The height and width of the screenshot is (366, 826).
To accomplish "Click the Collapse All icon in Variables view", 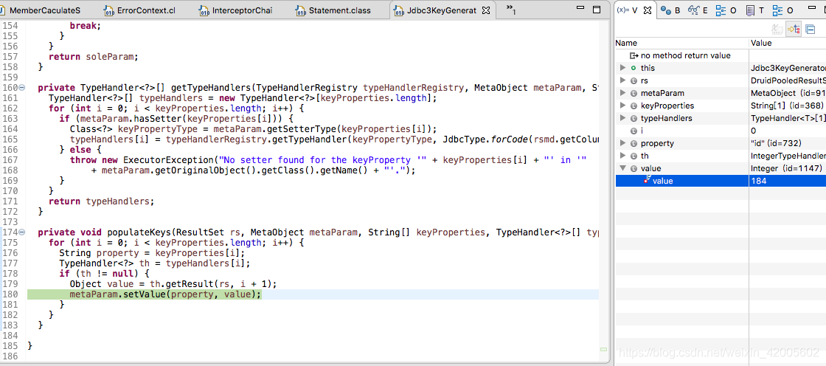I will tap(811, 30).
